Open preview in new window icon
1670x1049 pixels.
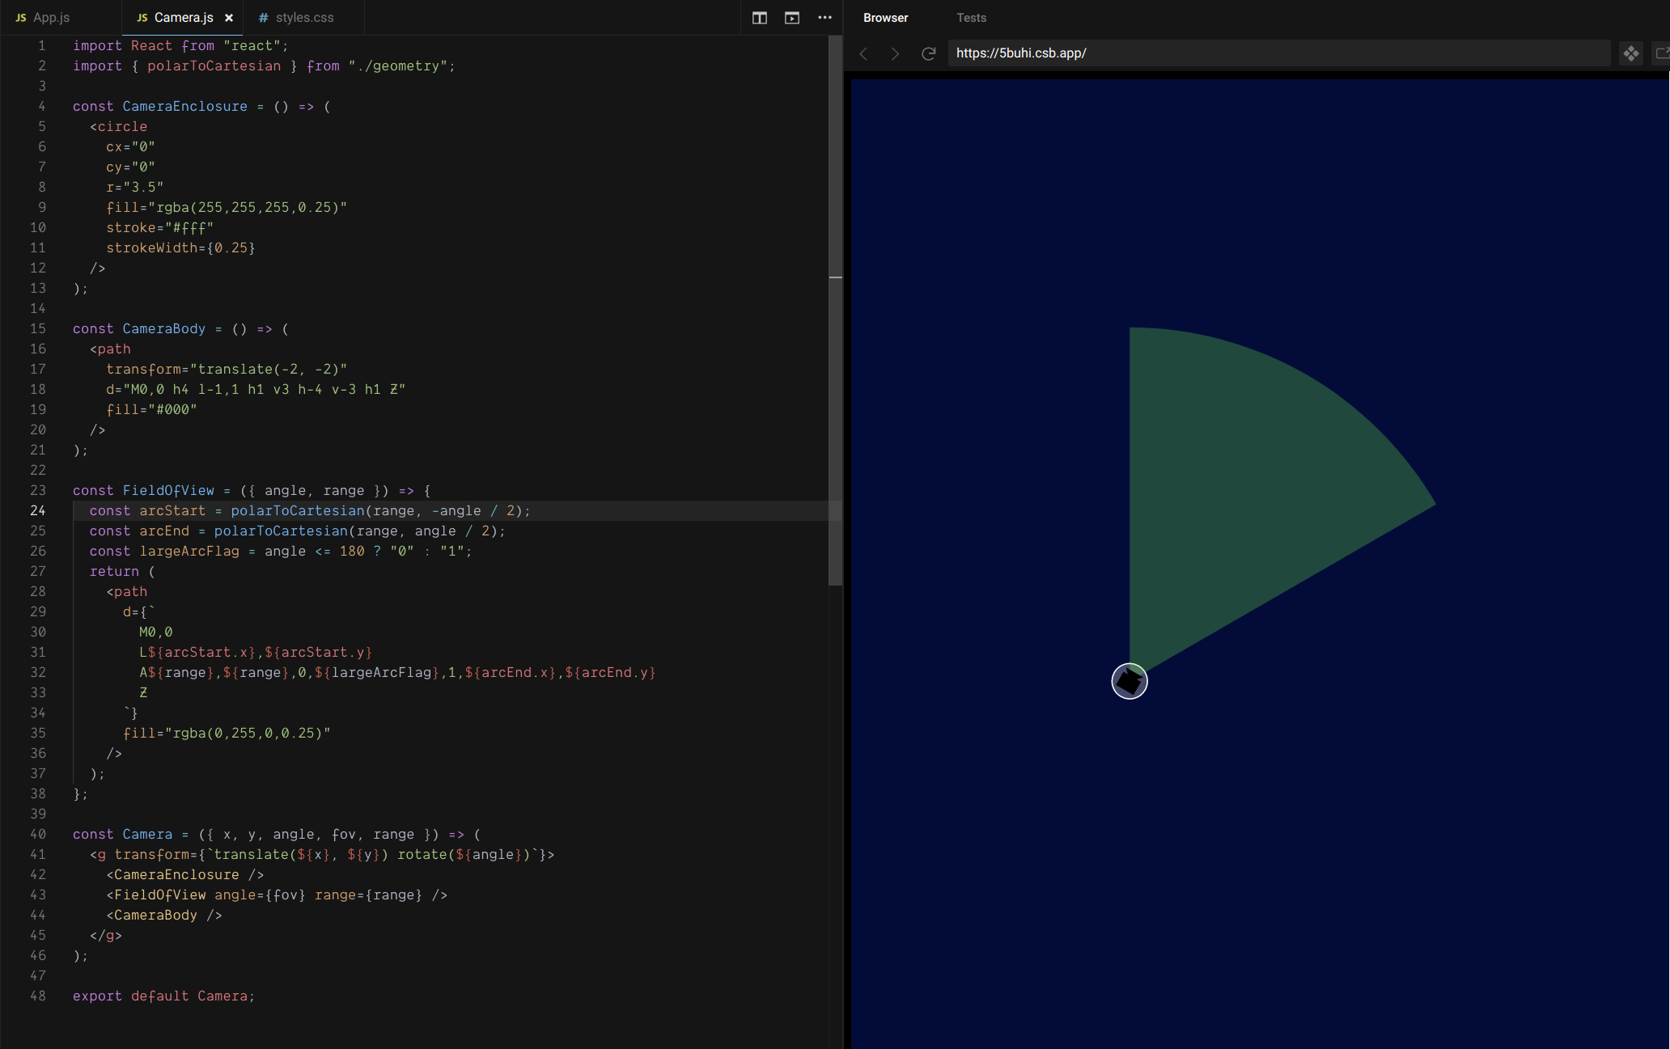1662,53
